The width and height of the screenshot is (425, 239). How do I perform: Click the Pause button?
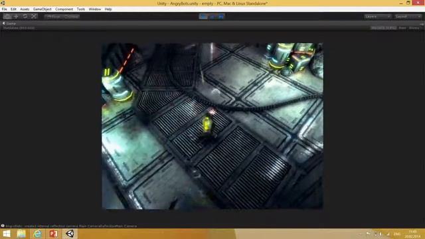point(212,17)
